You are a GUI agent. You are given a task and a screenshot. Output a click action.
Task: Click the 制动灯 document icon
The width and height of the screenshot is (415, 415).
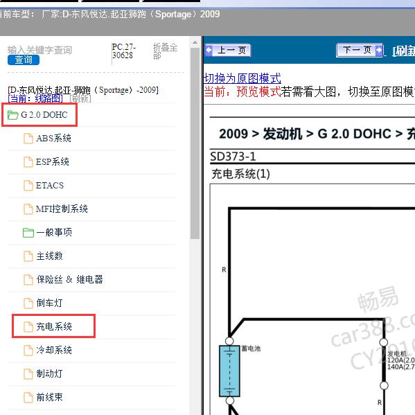pos(28,374)
